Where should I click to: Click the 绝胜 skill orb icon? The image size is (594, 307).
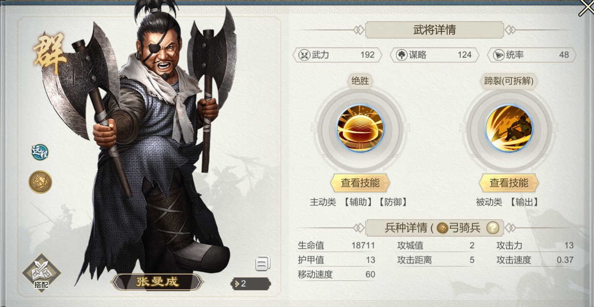[360, 128]
